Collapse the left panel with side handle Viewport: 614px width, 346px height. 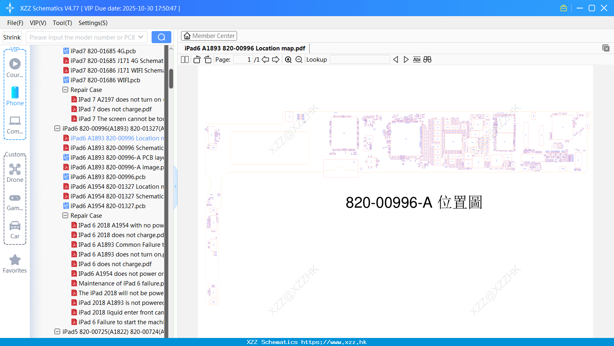pyautogui.click(x=175, y=187)
